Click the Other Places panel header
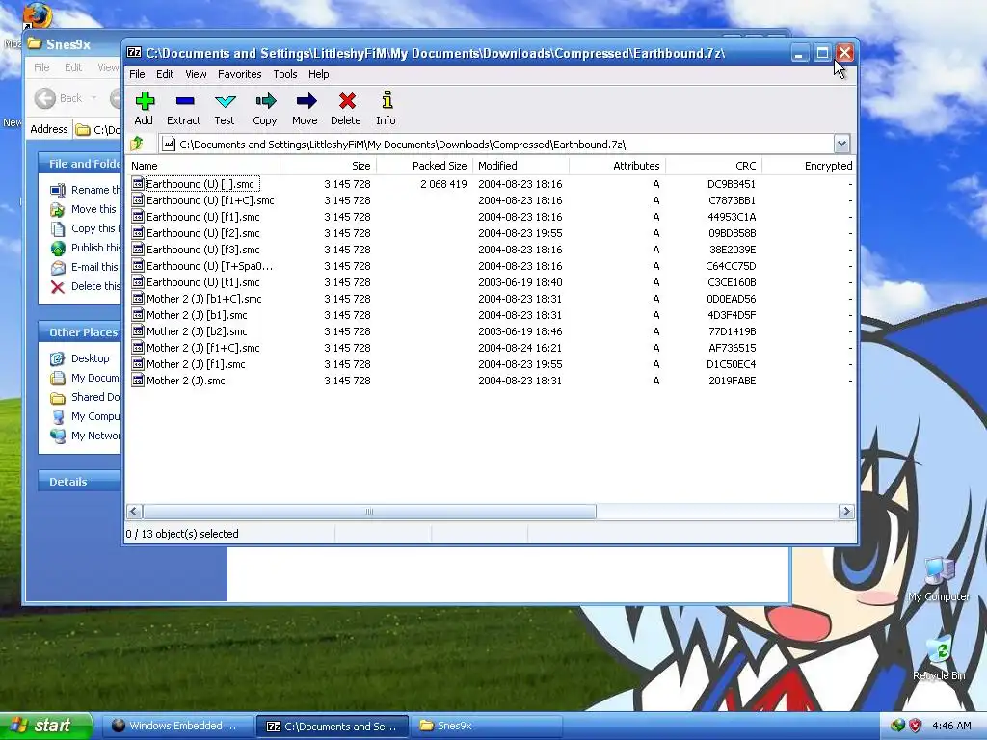Screen dimensions: 987x740 pyautogui.click(x=79, y=332)
